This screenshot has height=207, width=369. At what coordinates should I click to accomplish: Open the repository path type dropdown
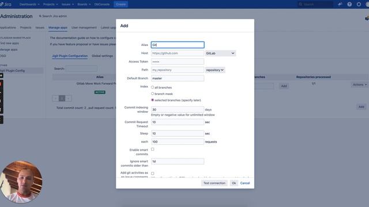(215, 70)
